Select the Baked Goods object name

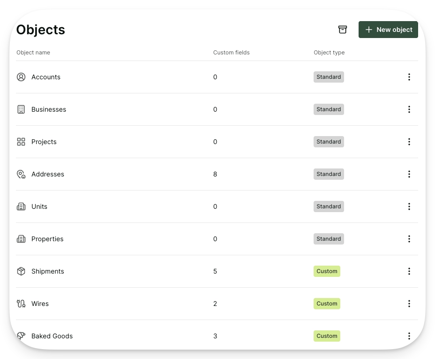(52, 336)
